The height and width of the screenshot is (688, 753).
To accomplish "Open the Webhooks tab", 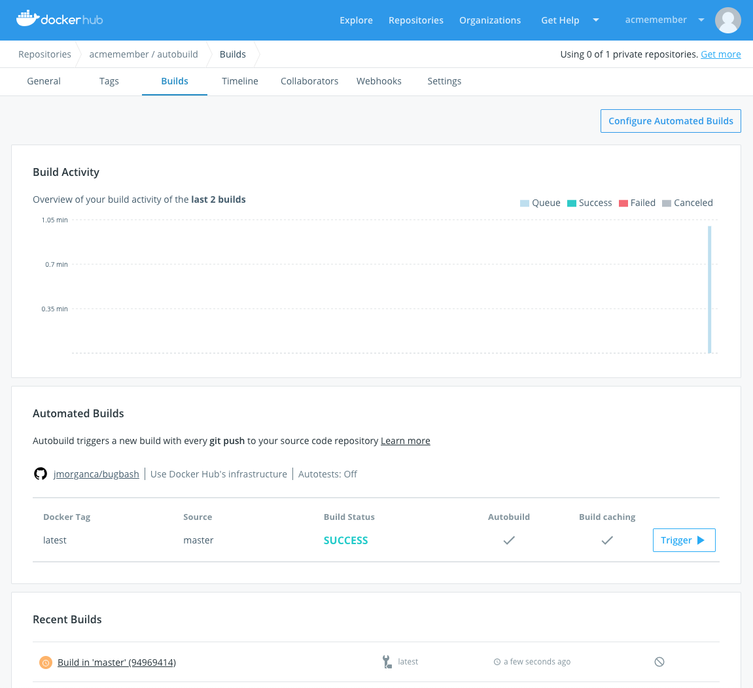I will [379, 81].
